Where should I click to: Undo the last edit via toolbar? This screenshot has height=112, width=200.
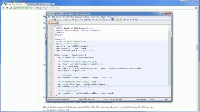[79, 20]
